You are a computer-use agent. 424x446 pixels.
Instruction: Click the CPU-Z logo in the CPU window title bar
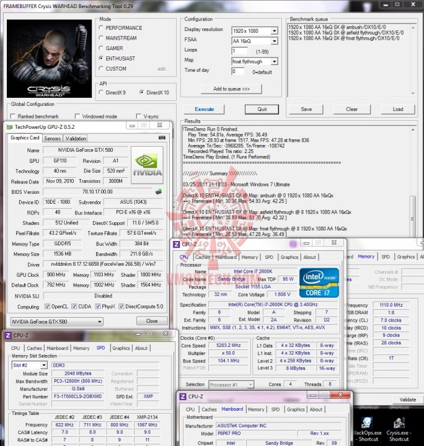(x=177, y=244)
